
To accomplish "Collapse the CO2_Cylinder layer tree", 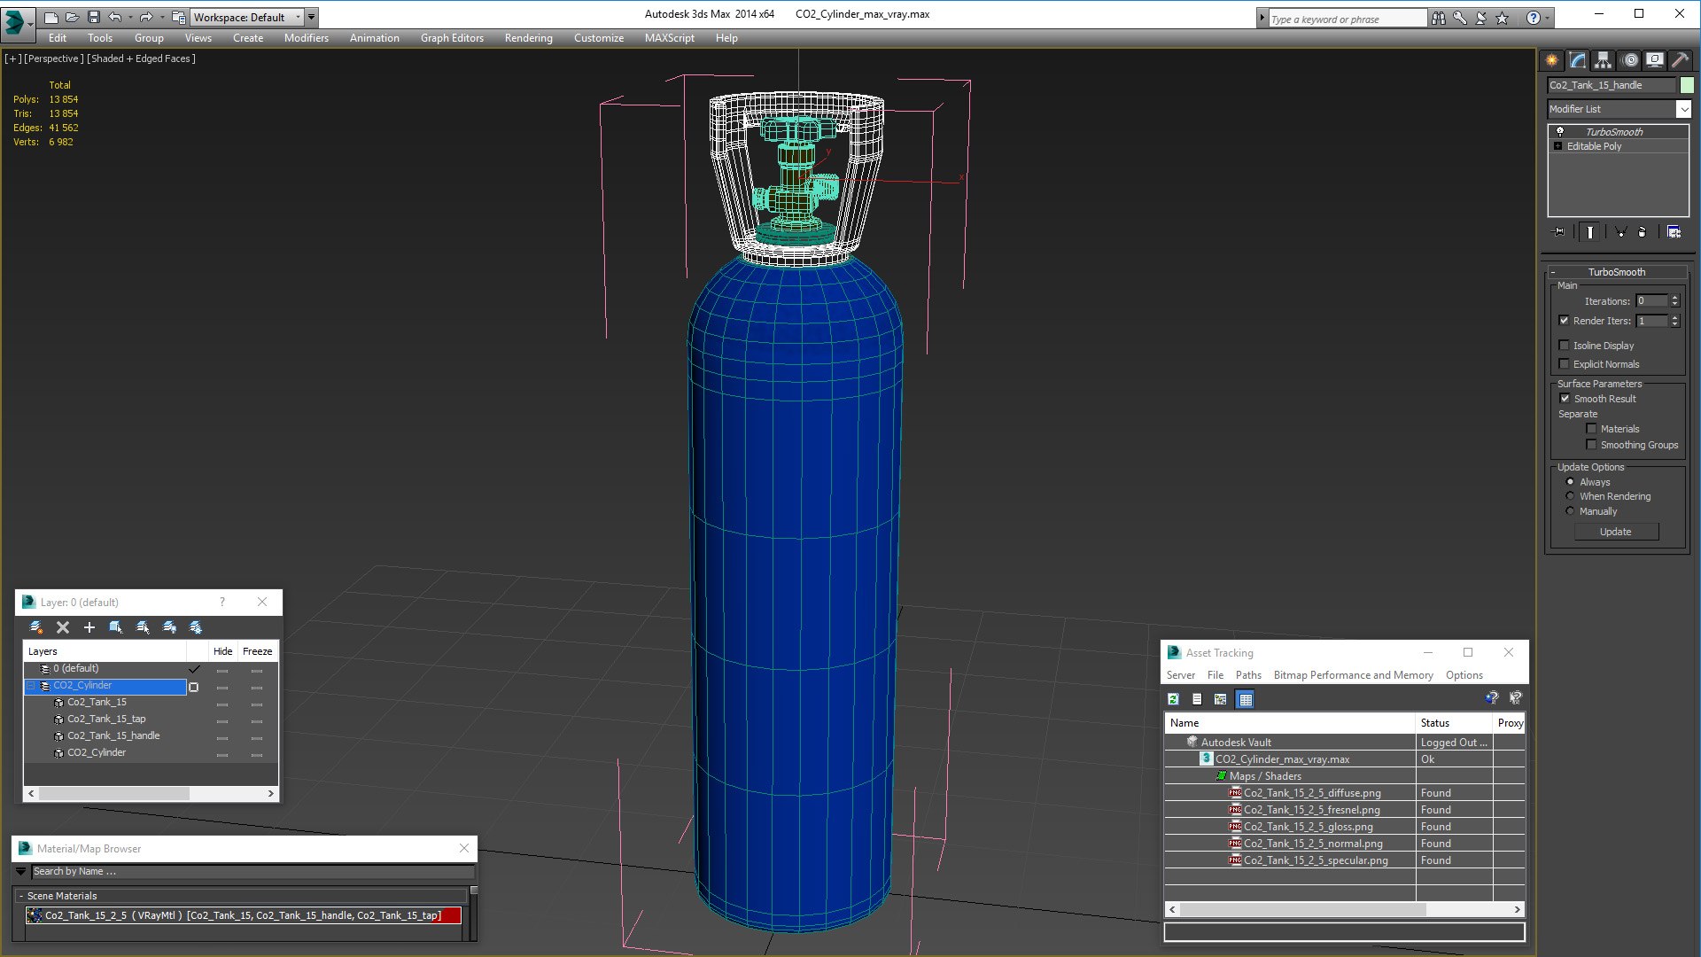I will [x=31, y=686].
